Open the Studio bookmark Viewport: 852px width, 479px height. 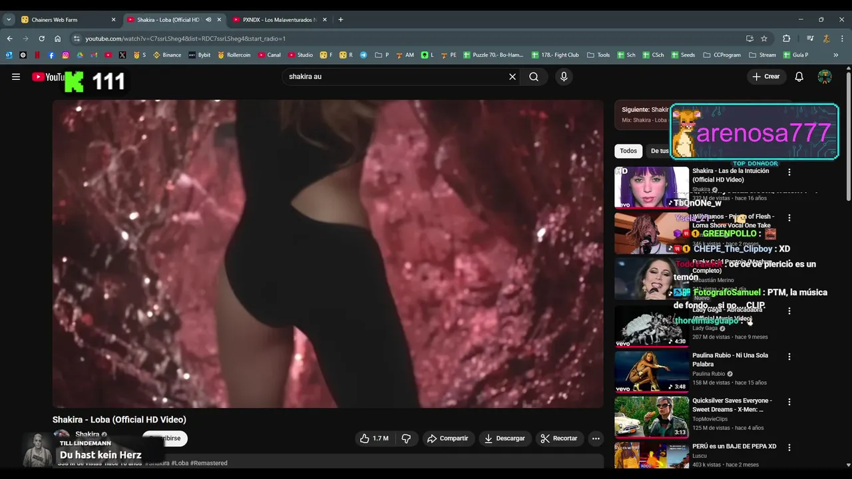[x=300, y=55]
